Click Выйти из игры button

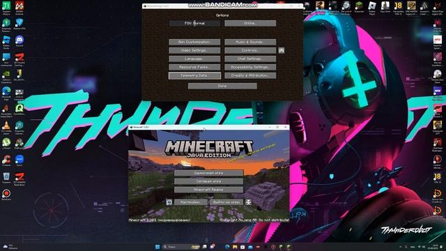coord(226,202)
